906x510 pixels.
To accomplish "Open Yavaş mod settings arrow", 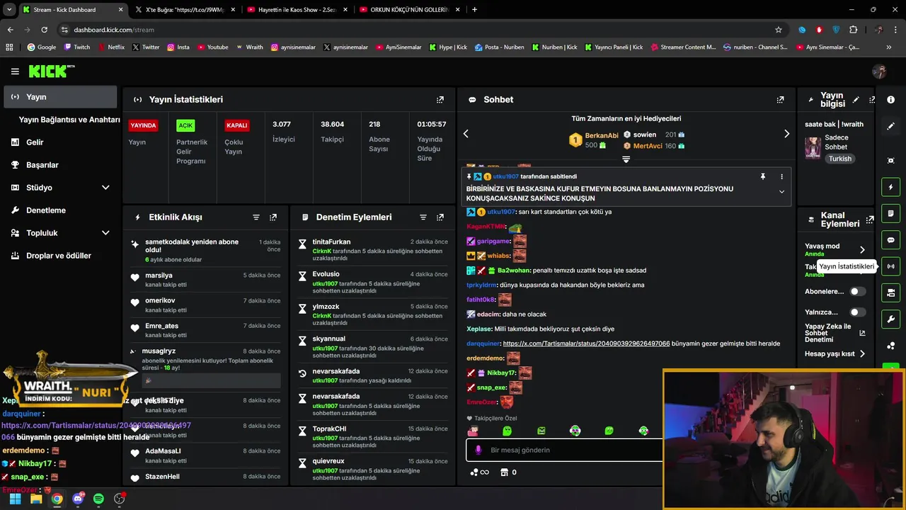I will pos(862,249).
